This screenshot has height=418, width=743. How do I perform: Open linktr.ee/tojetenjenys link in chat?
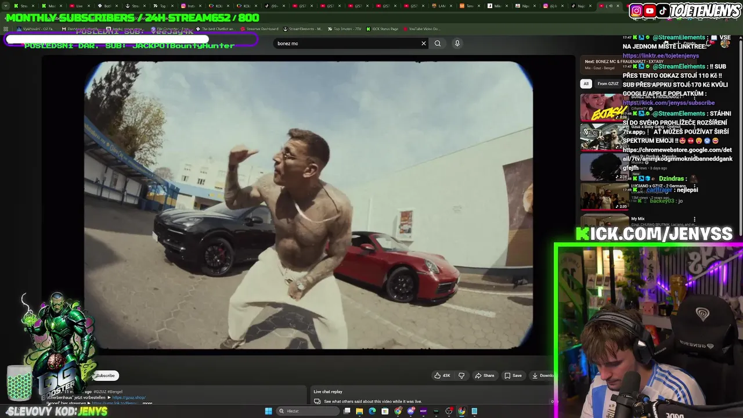tap(661, 56)
